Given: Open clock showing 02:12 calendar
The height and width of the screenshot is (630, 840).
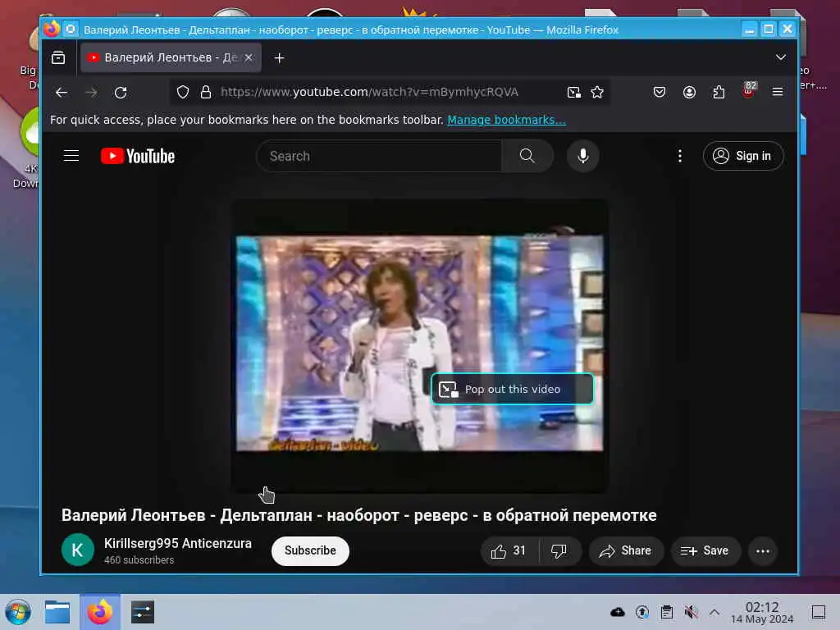Looking at the screenshot, I should (762, 612).
